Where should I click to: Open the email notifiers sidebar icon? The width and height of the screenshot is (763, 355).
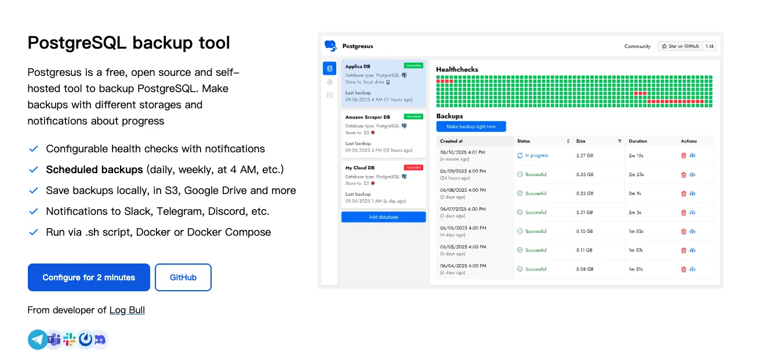(330, 95)
